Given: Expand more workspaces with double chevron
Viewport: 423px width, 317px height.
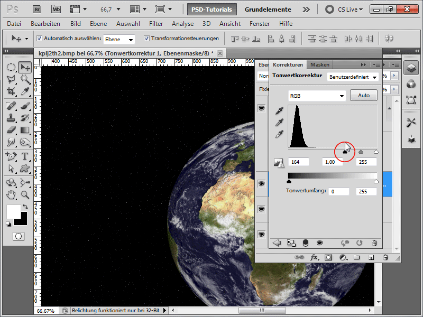Looking at the screenshot, I should click(306, 10).
